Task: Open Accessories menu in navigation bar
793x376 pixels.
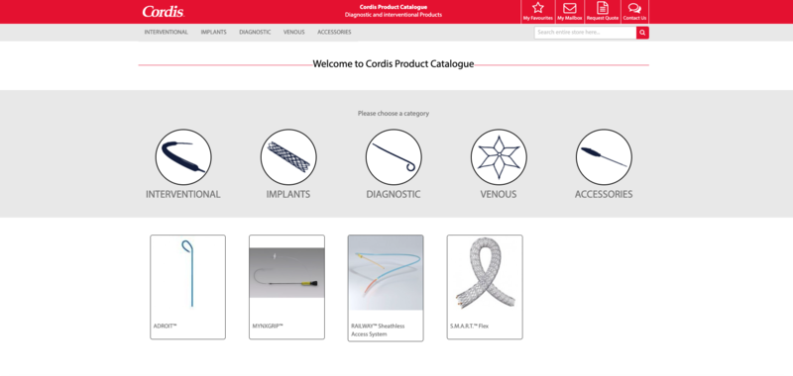Action: (x=334, y=33)
